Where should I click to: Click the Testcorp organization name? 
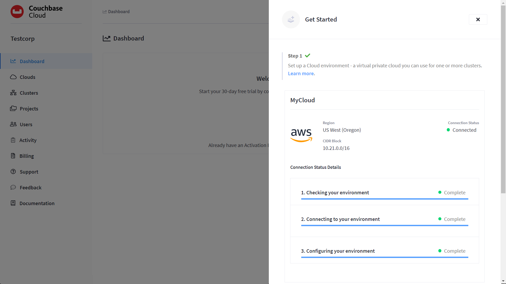[22, 39]
